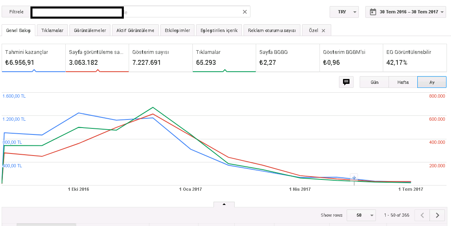Switch to the Tıklamalar tab
The image size is (451, 226).
tap(52, 30)
